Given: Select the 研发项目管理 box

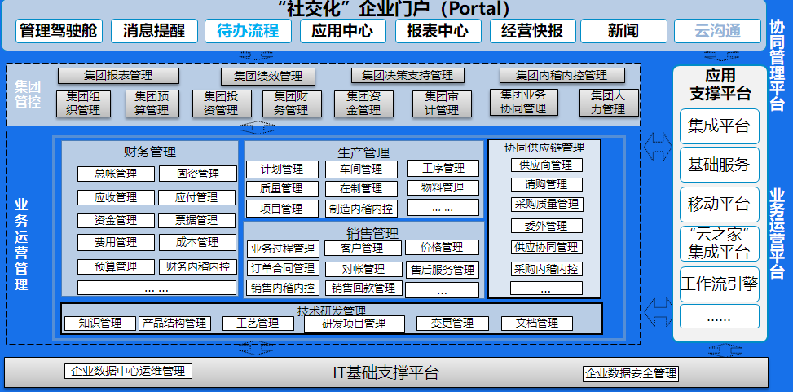Looking at the screenshot, I should 354,324.
